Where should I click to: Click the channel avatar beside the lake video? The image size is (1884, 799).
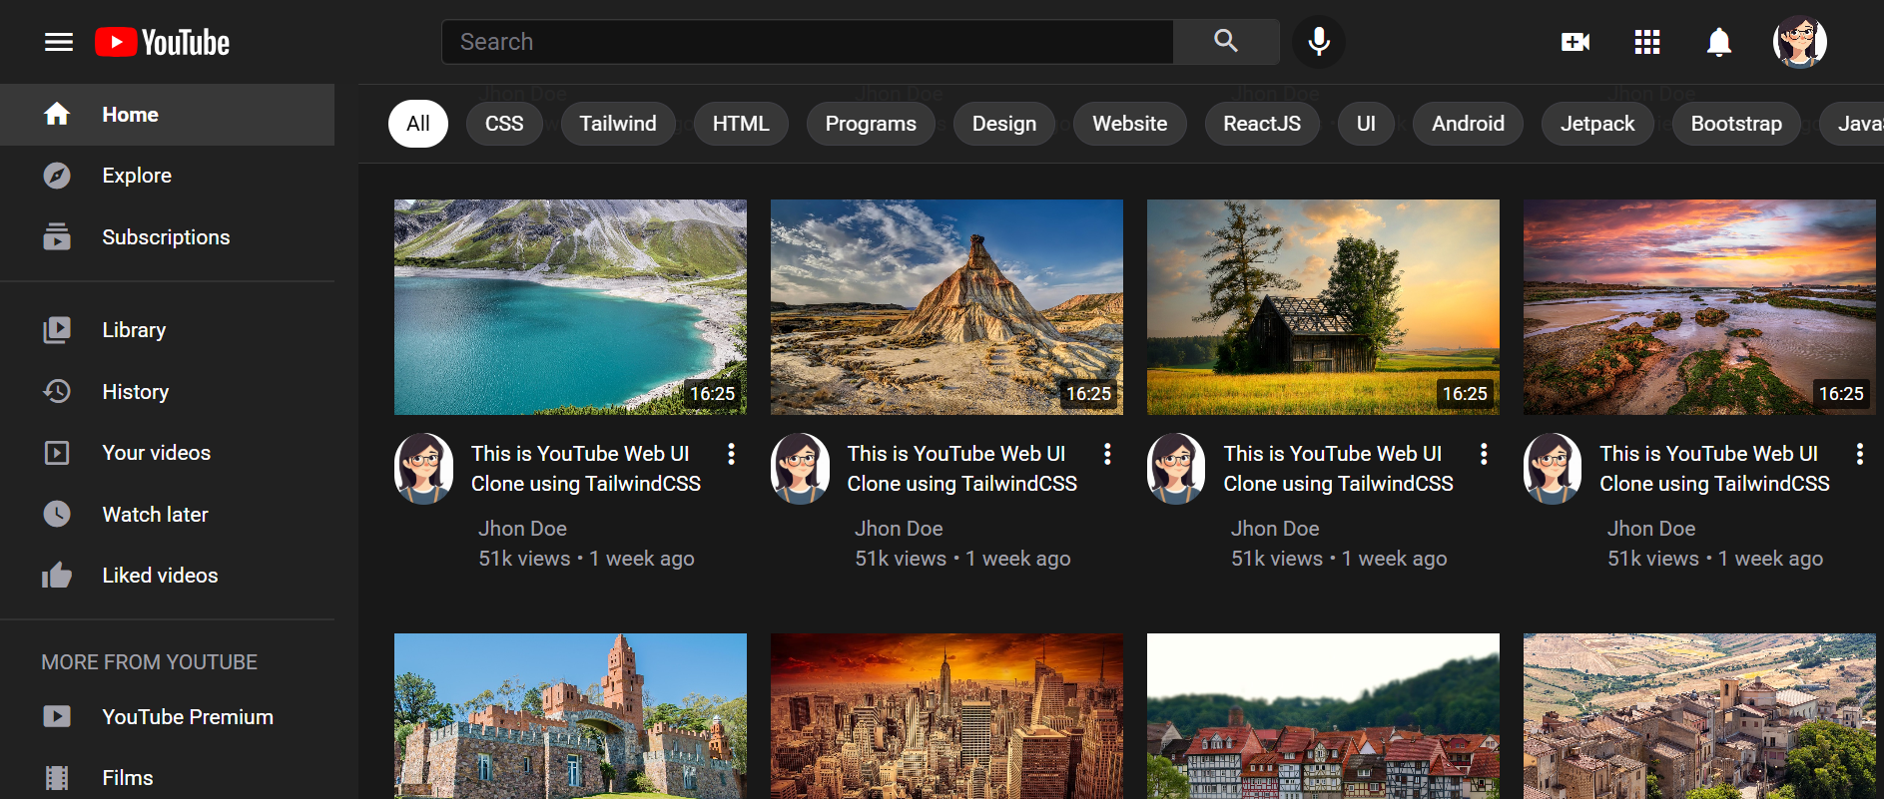(x=424, y=468)
